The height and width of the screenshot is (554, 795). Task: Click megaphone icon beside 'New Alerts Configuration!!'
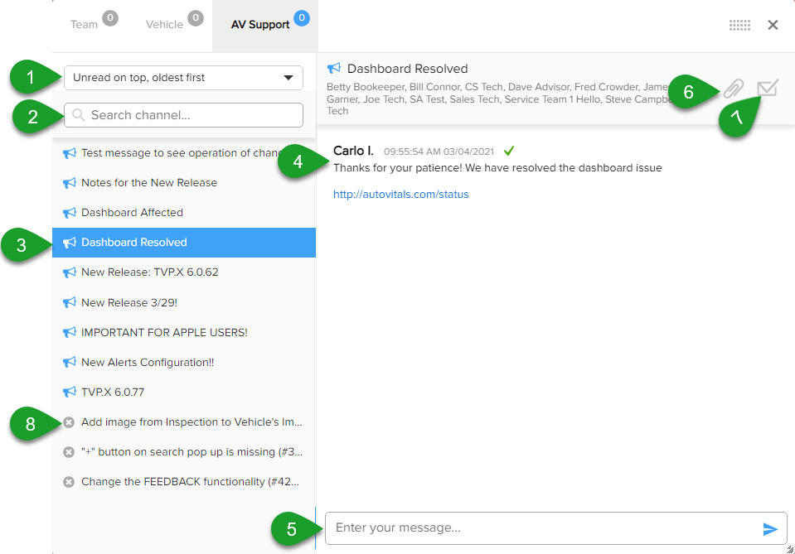pyautogui.click(x=70, y=363)
